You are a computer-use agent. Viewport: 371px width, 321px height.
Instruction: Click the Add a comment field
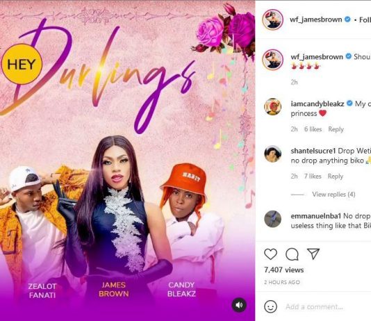(x=327, y=307)
